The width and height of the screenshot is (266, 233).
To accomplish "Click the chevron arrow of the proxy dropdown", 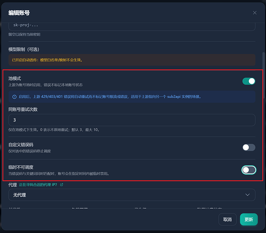I will point(247,195).
